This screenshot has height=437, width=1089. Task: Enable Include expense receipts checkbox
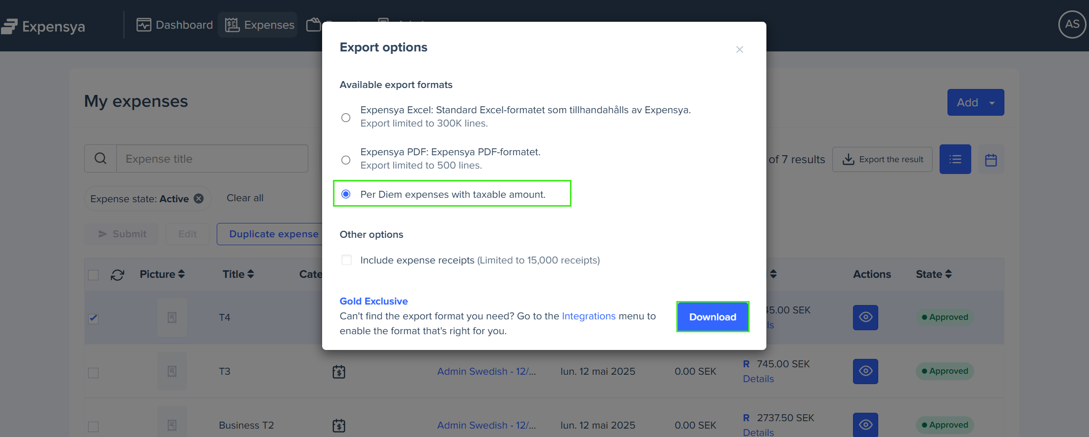pyautogui.click(x=346, y=260)
